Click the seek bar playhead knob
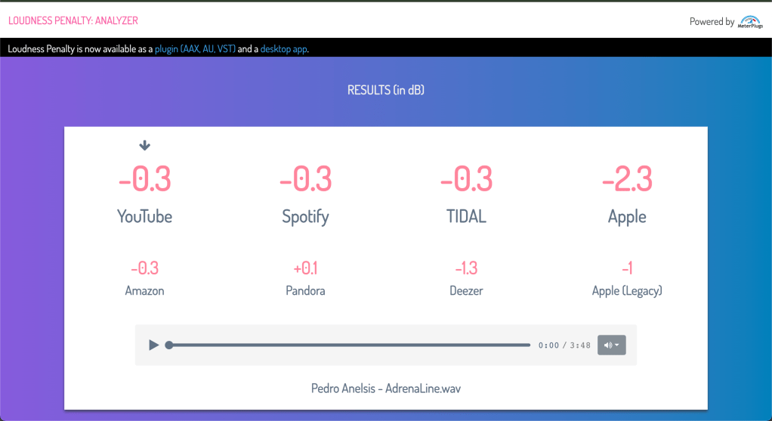 point(169,345)
